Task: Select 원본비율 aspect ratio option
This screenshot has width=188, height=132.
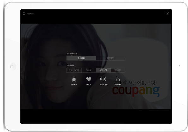Action: coord(81,58)
